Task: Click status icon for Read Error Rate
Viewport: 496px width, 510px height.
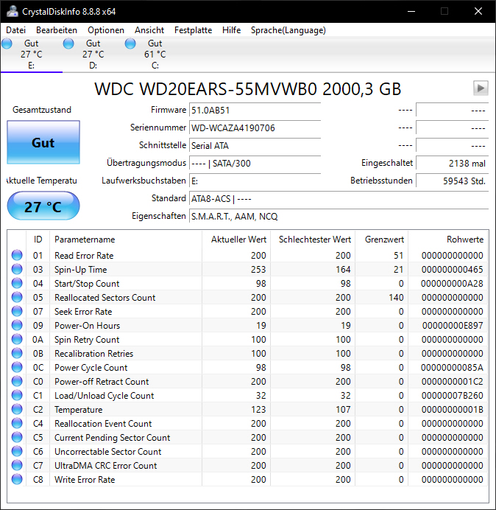Action: coord(17,255)
